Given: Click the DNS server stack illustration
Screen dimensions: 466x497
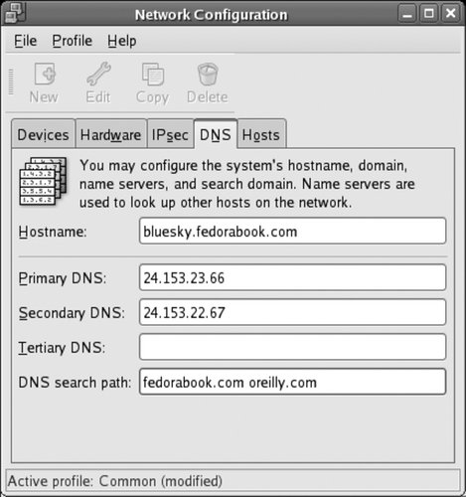Looking at the screenshot, I should 43,182.
